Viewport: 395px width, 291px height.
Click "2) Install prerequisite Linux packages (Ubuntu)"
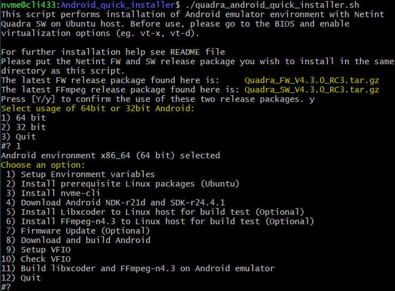coord(122,184)
